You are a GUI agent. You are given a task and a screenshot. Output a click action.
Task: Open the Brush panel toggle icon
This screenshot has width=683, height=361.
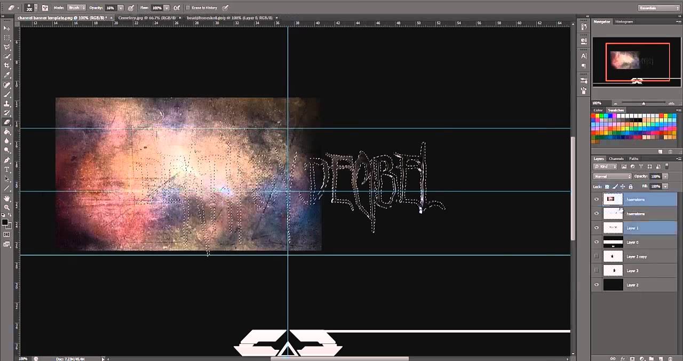click(x=45, y=8)
